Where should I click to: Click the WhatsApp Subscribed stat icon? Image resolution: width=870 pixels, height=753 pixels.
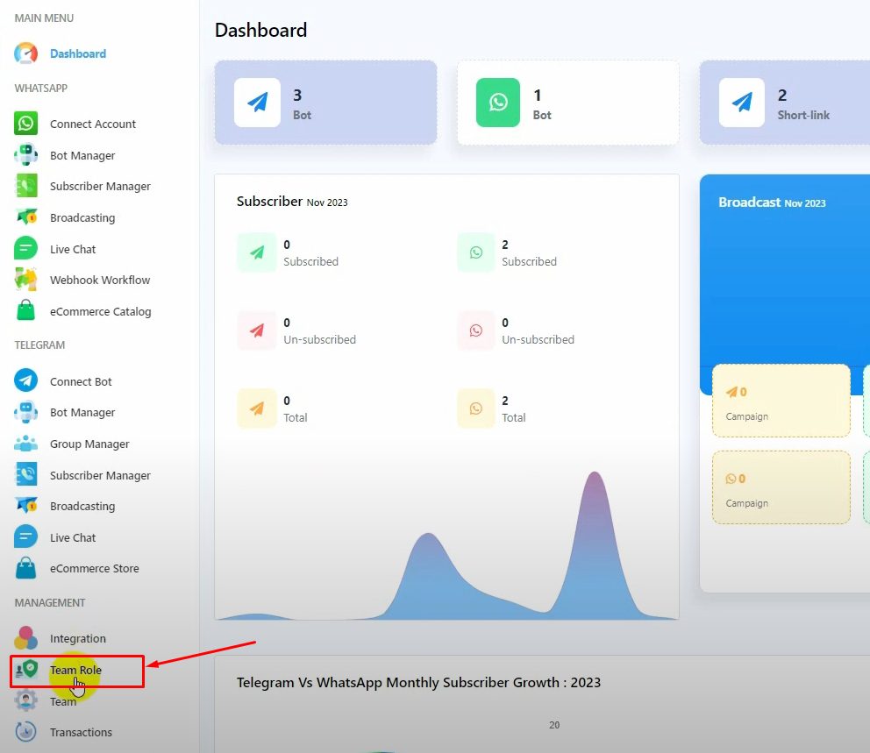[x=475, y=252]
